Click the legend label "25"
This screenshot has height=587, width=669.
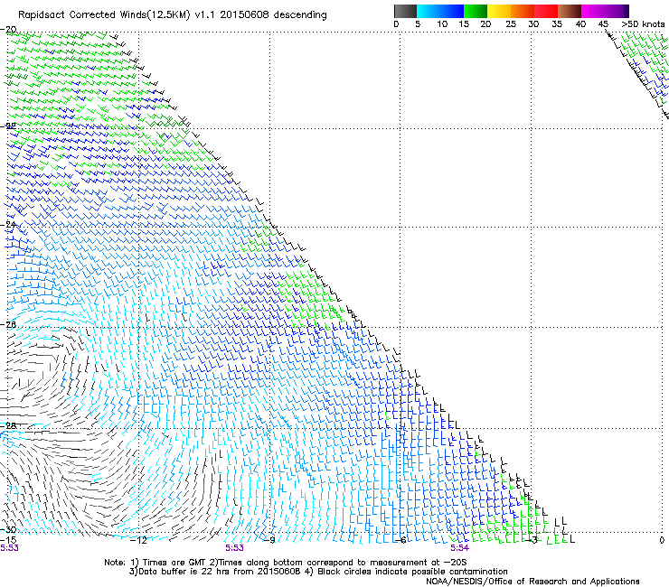pyautogui.click(x=511, y=24)
